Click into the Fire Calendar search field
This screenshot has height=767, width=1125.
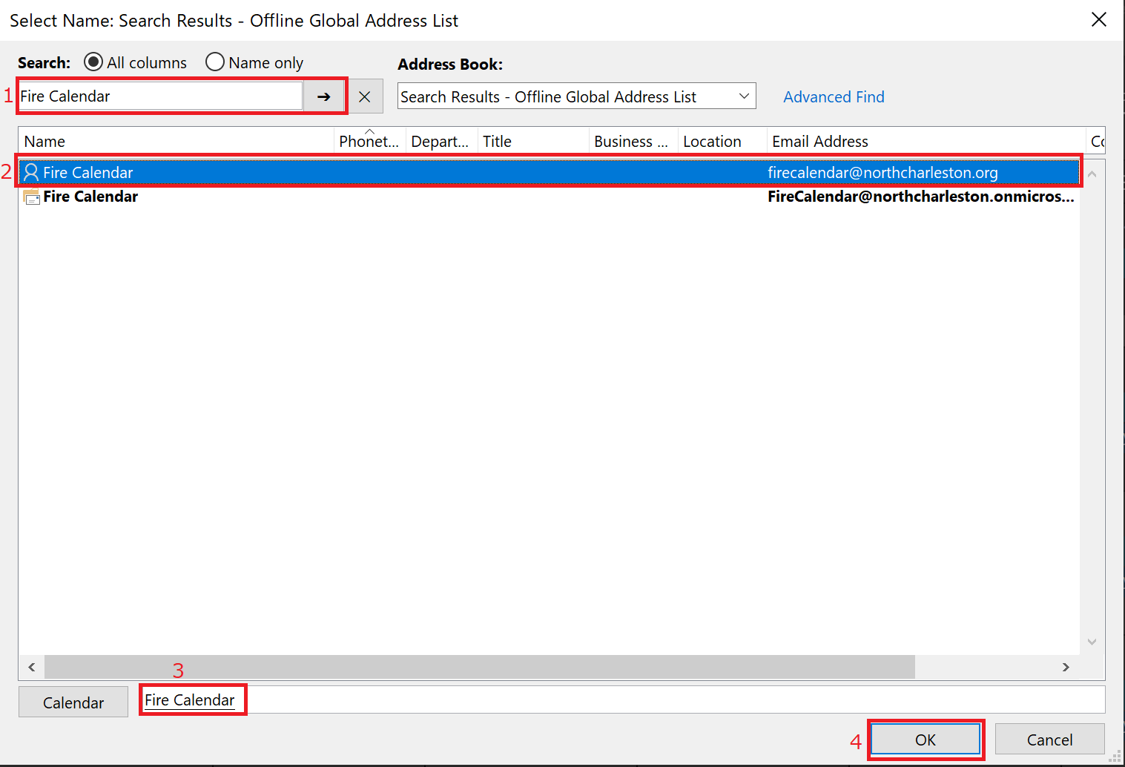point(161,96)
